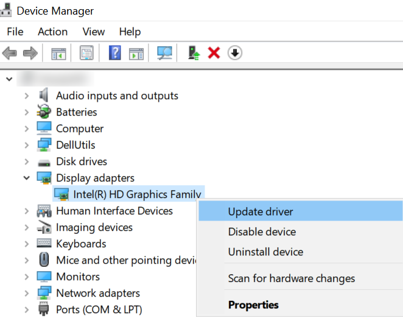Select the Intel(R) HD Graphics Family device
Screen dimensions: 403x318
pos(137,194)
